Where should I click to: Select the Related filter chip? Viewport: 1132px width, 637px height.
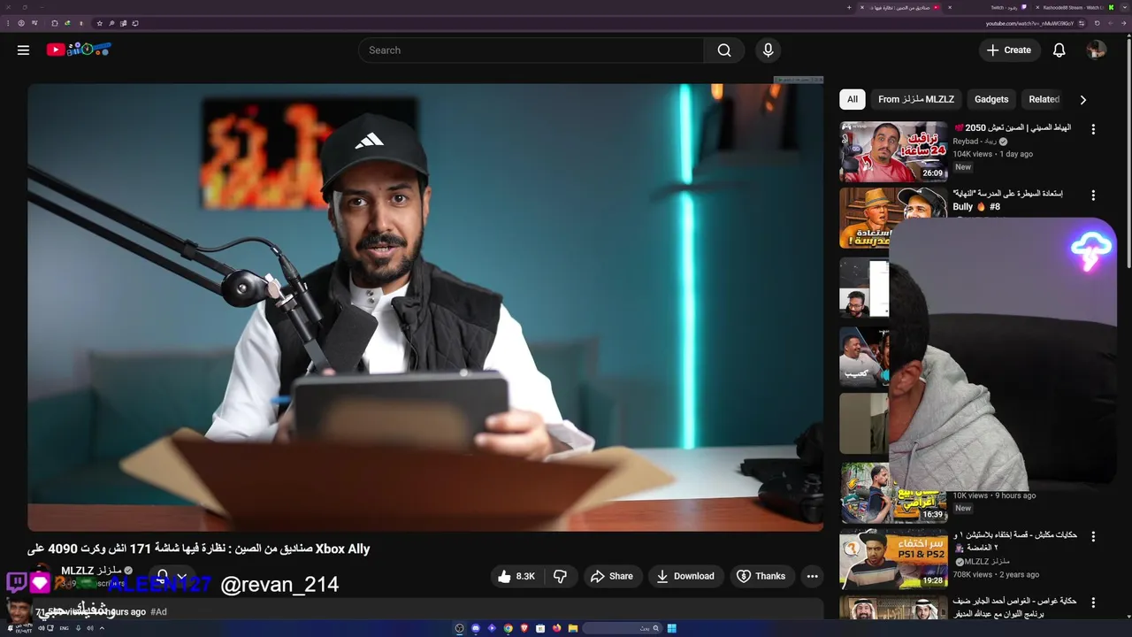point(1044,99)
